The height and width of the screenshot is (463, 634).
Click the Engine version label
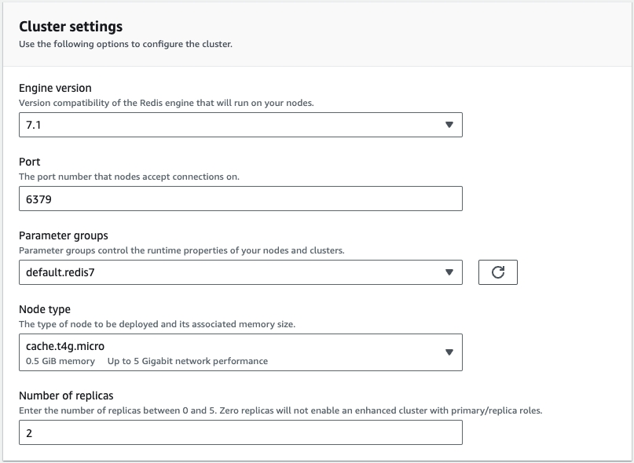coord(55,88)
